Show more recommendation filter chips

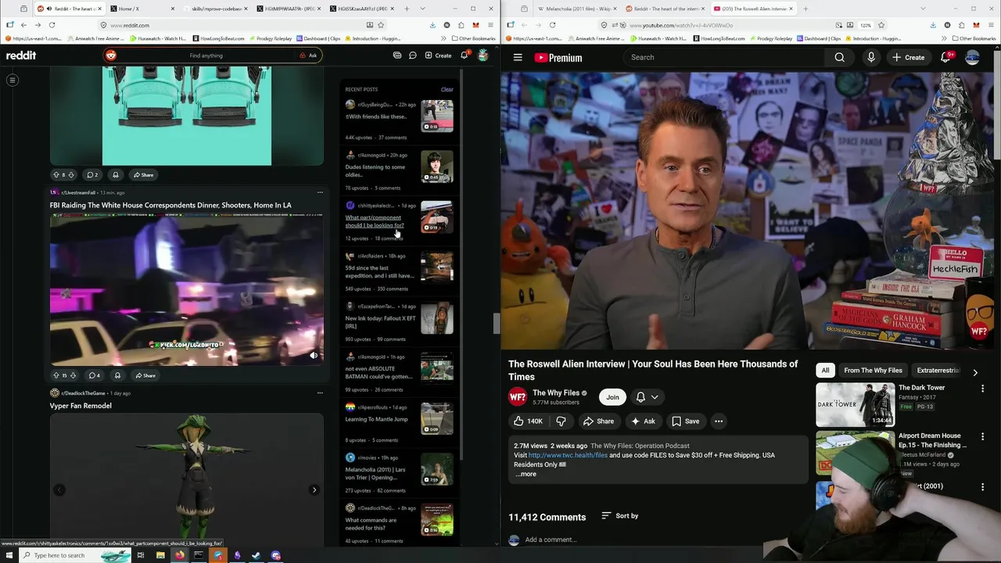[974, 372]
